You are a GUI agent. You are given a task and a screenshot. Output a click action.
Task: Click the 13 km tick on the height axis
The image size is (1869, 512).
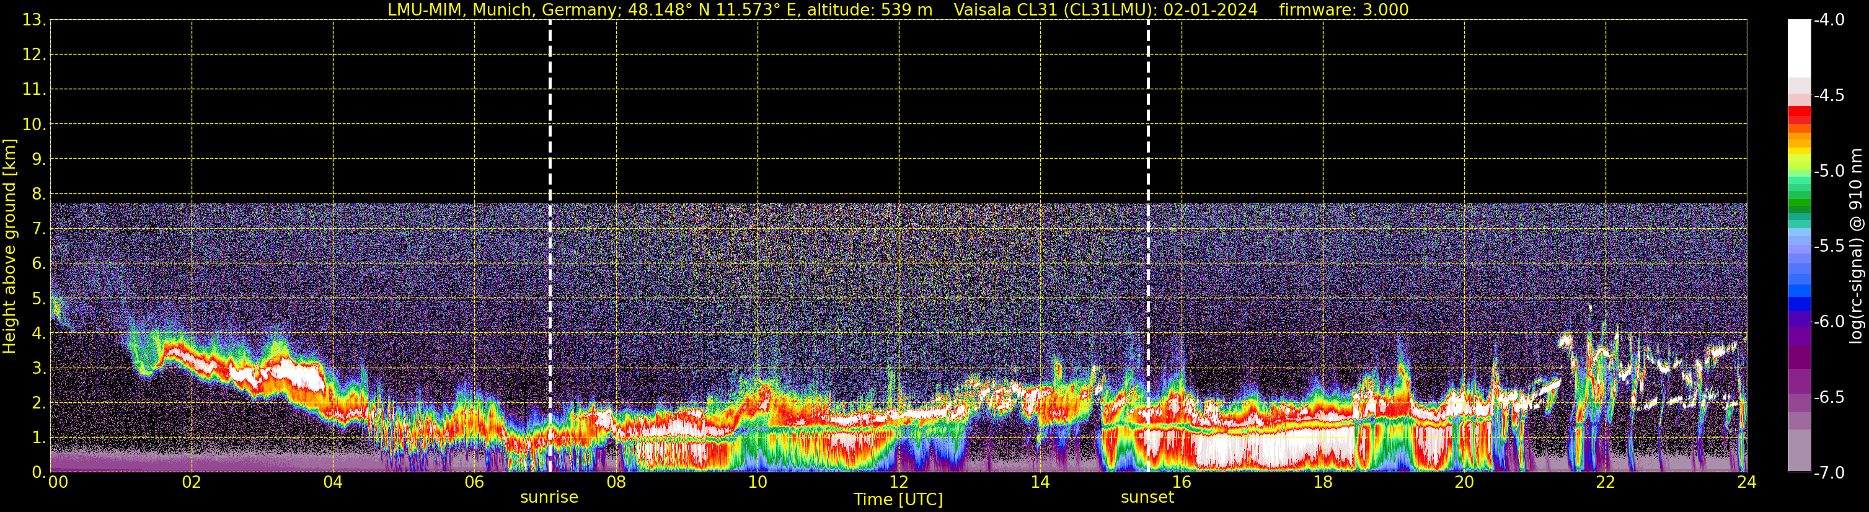point(33,20)
